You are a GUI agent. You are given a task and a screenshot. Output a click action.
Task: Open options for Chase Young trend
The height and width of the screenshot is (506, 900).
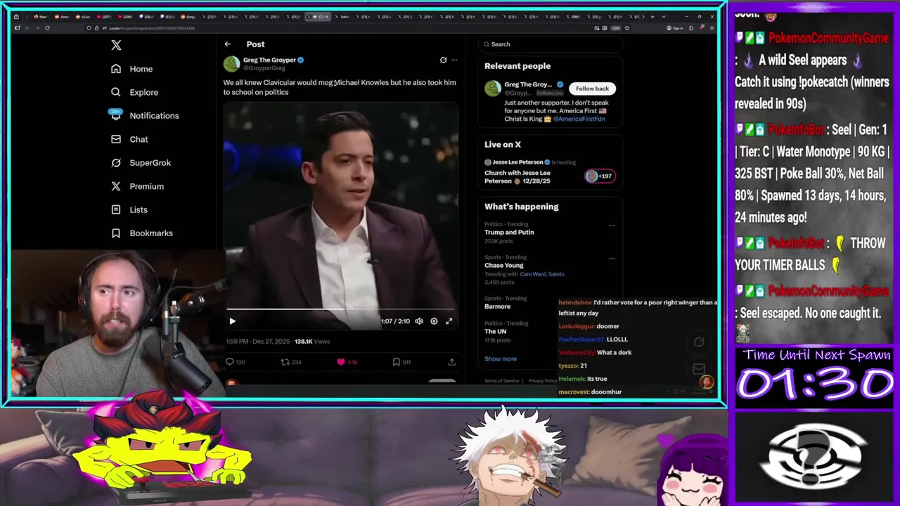point(612,258)
